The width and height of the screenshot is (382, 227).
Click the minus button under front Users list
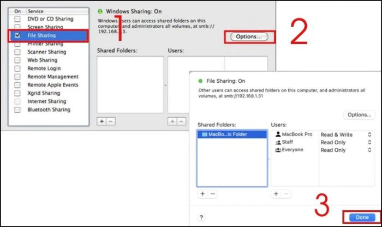coord(285,193)
